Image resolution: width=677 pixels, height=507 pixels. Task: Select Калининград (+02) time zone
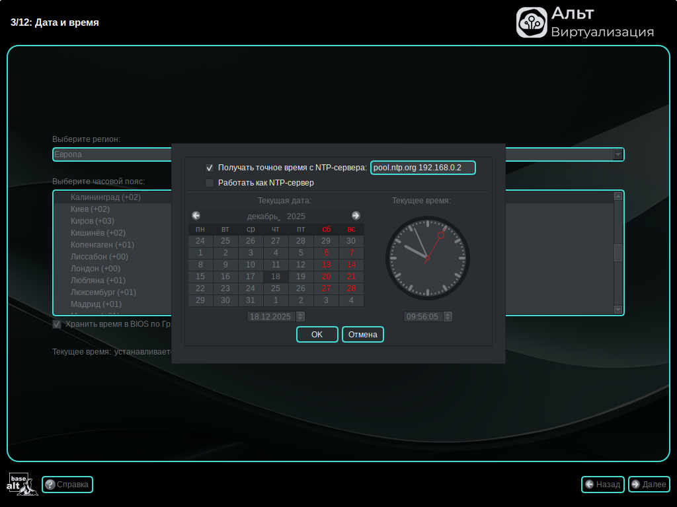(x=105, y=197)
